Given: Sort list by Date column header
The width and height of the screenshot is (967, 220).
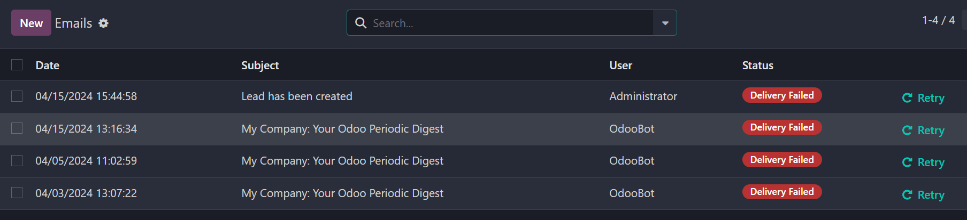Looking at the screenshot, I should click(x=48, y=65).
